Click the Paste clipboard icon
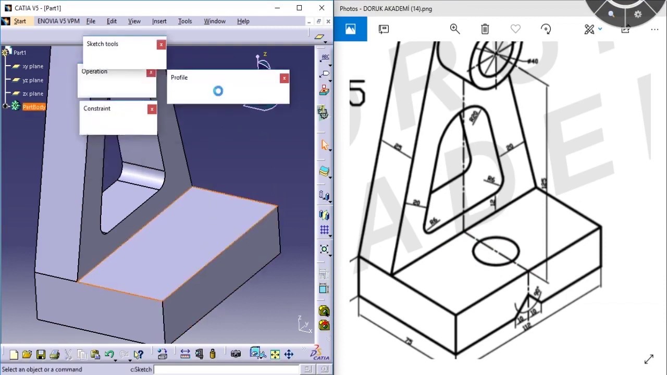This screenshot has height=375, width=667. tap(95, 355)
